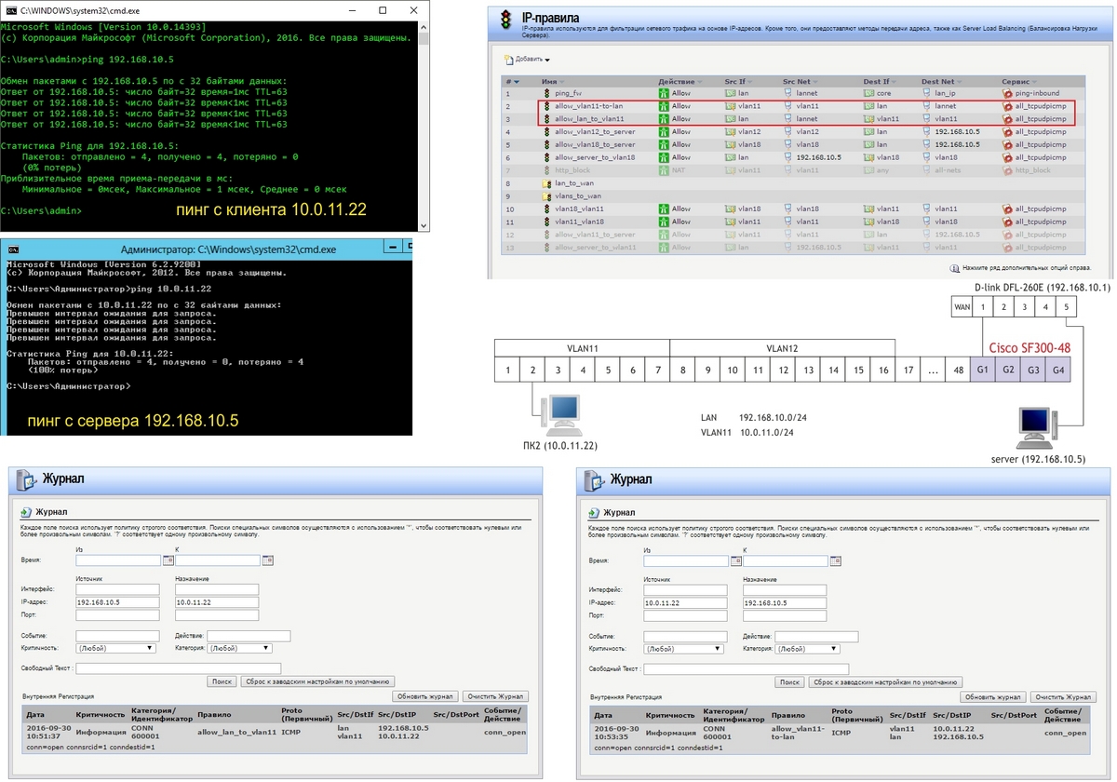Sort the rules by the Src Net column header

(x=799, y=82)
